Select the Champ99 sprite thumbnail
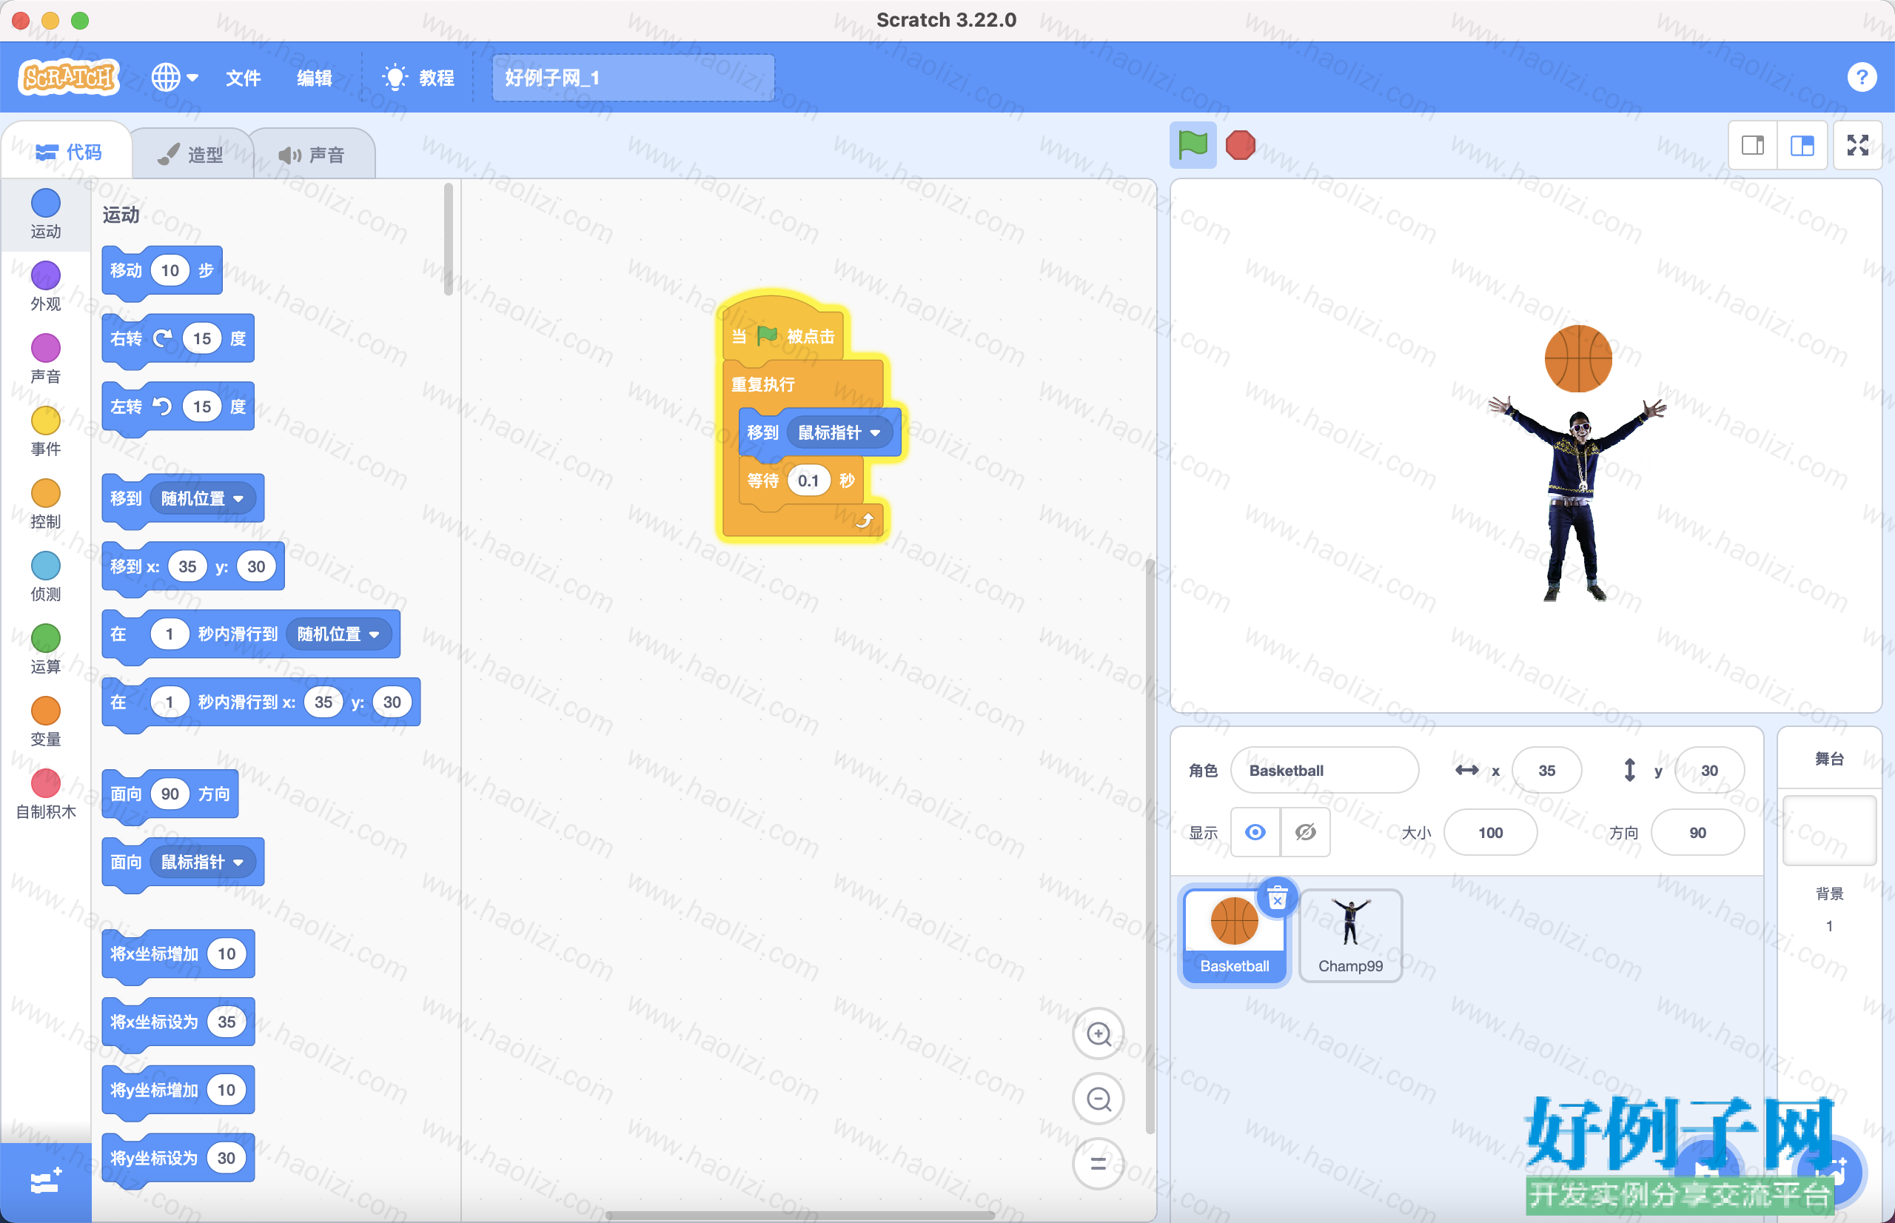Screen dimensions: 1895x1223 pos(1350,936)
